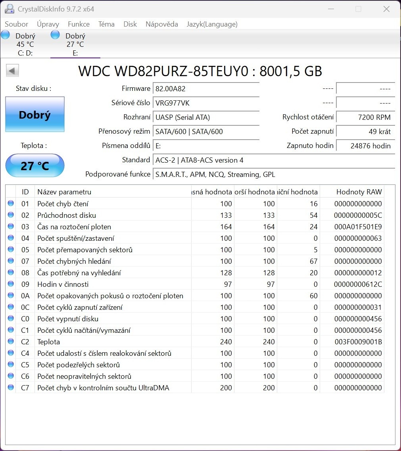The height and width of the screenshot is (451, 401).
Task: Click status dot for Počet neopravitelných sektorů
Action: [11, 376]
